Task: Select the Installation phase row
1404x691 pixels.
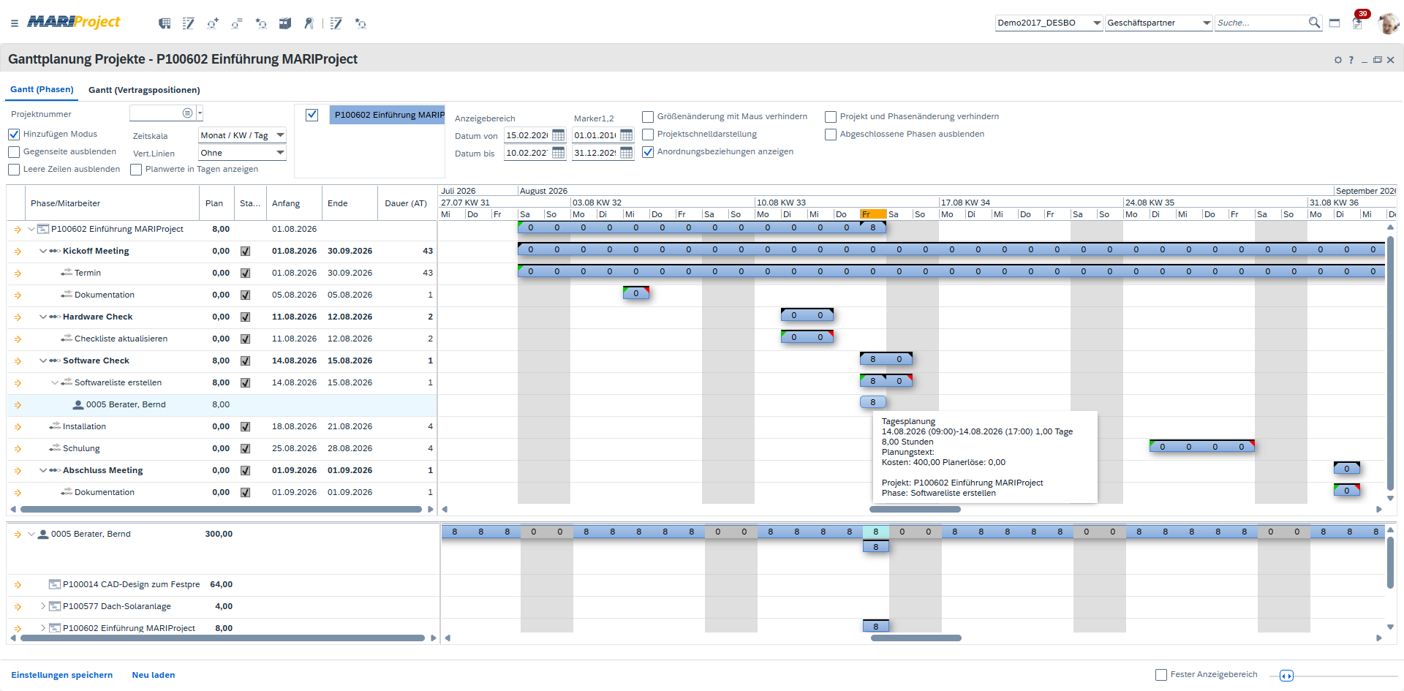Action: pos(222,427)
